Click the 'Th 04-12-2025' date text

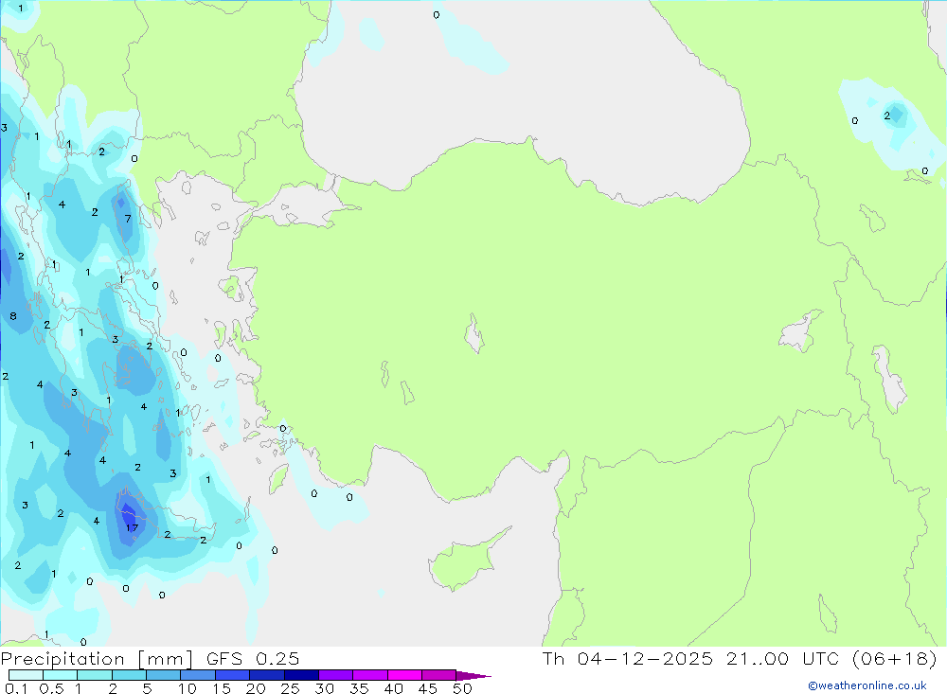point(628,658)
